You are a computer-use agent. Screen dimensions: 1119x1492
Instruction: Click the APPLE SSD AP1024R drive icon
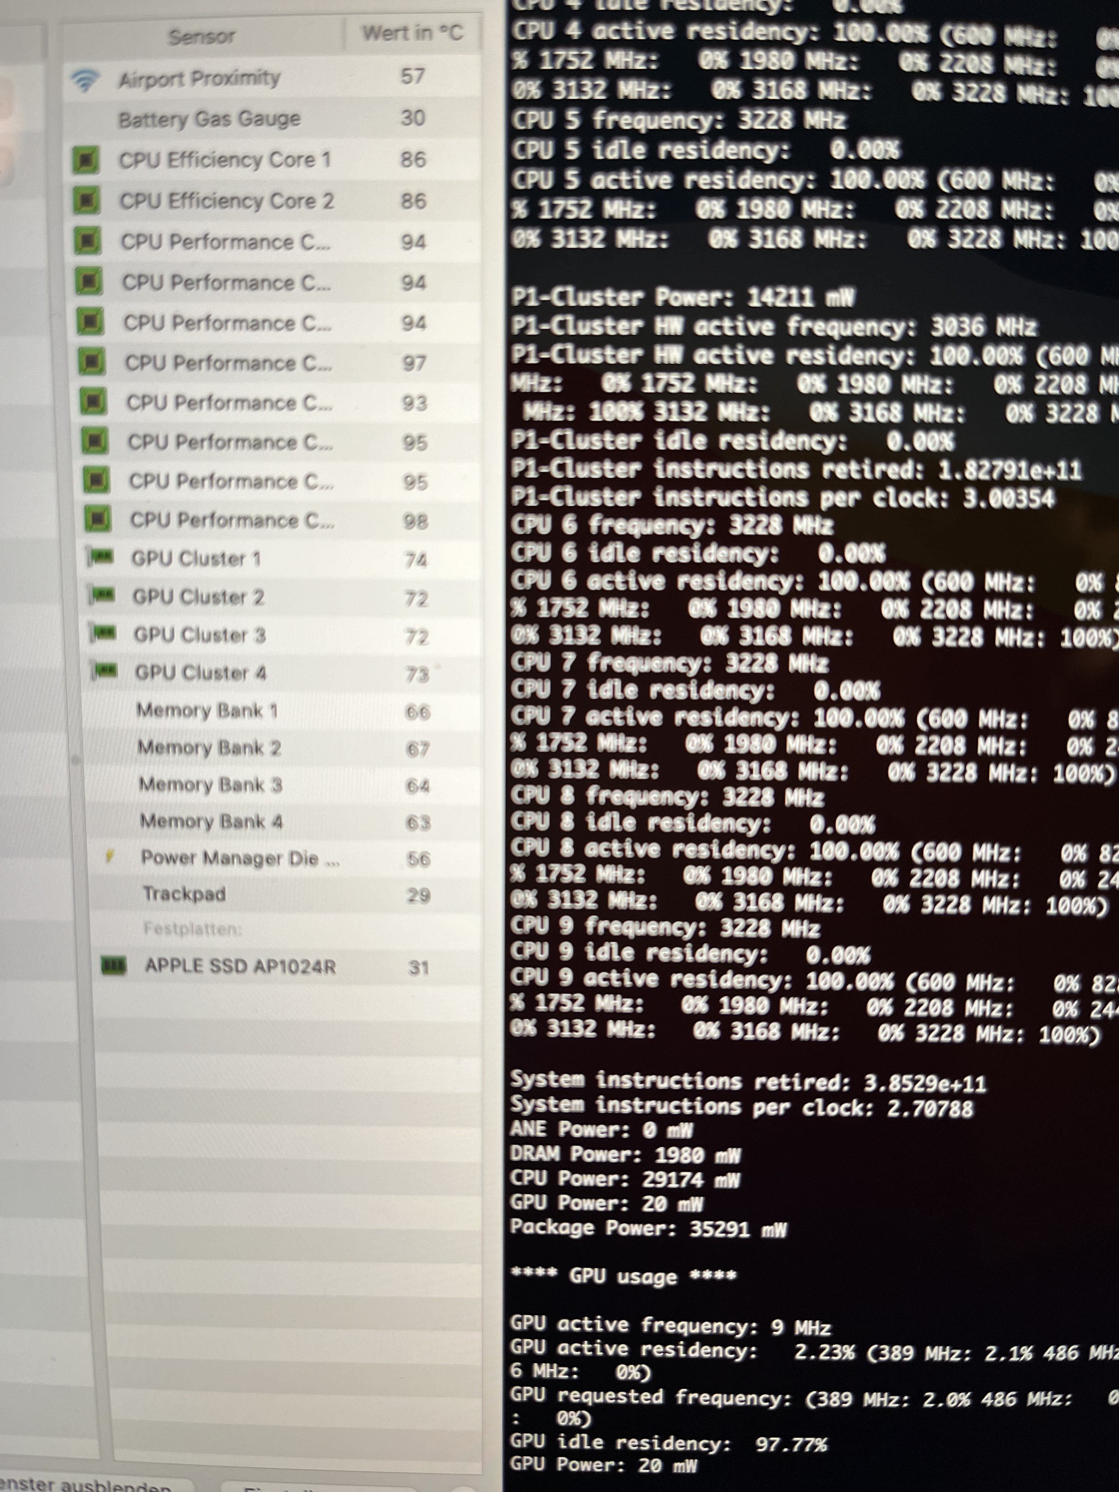(x=114, y=965)
